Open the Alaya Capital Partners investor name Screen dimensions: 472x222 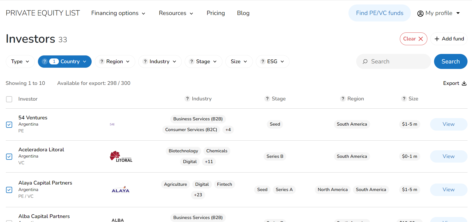click(x=45, y=183)
